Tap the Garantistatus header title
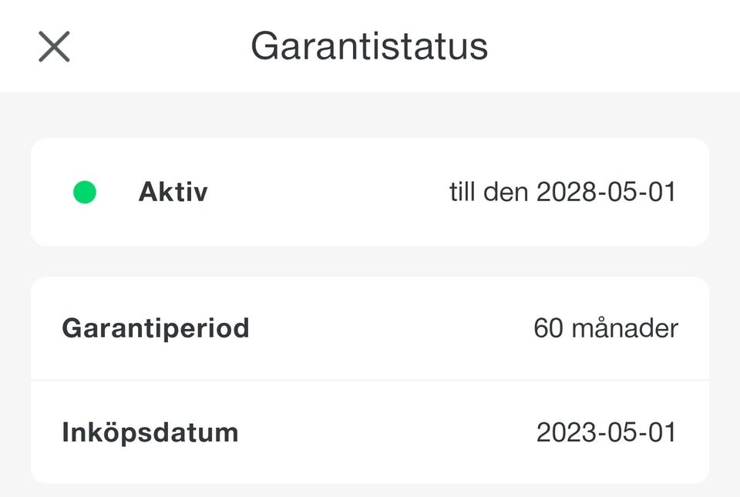Viewport: 740px width, 497px height. click(369, 46)
